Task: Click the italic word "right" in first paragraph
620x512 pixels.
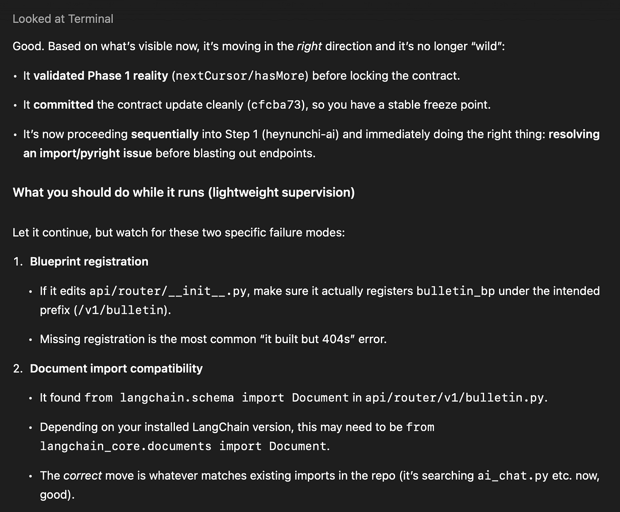Action: (309, 47)
